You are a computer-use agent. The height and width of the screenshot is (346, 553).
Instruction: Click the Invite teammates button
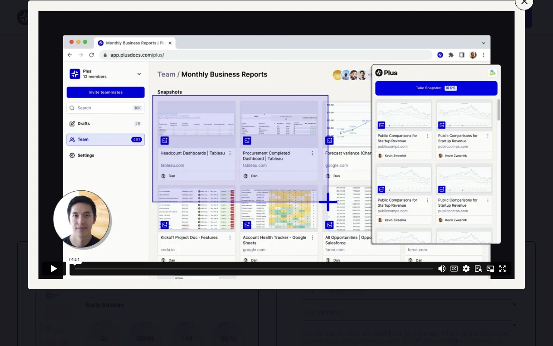point(105,92)
